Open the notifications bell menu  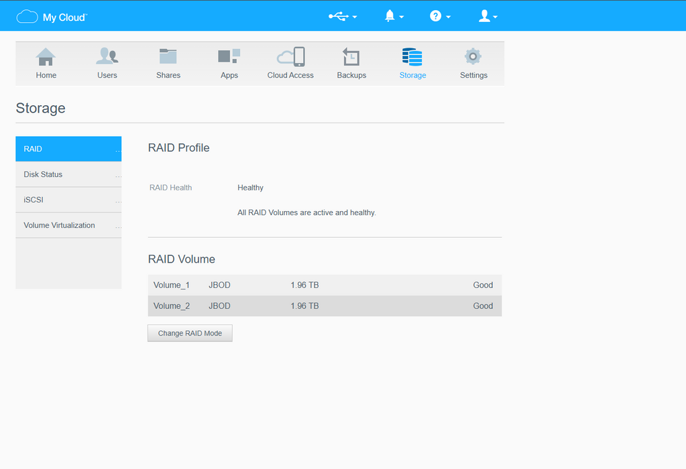point(390,16)
